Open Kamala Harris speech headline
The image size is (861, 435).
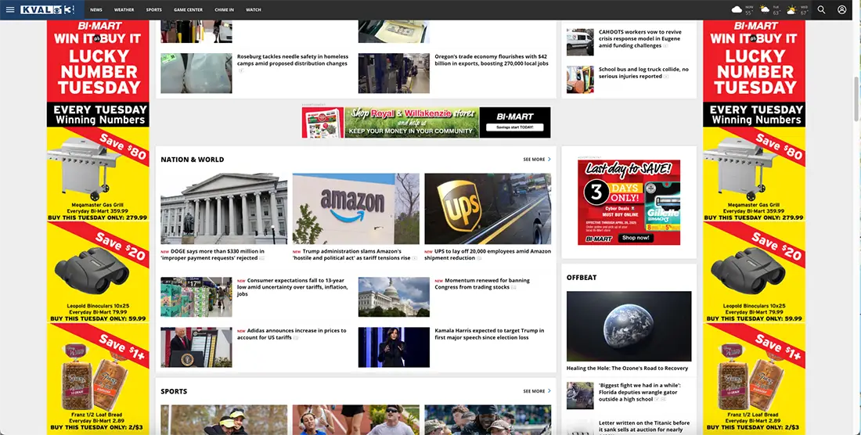click(489, 334)
